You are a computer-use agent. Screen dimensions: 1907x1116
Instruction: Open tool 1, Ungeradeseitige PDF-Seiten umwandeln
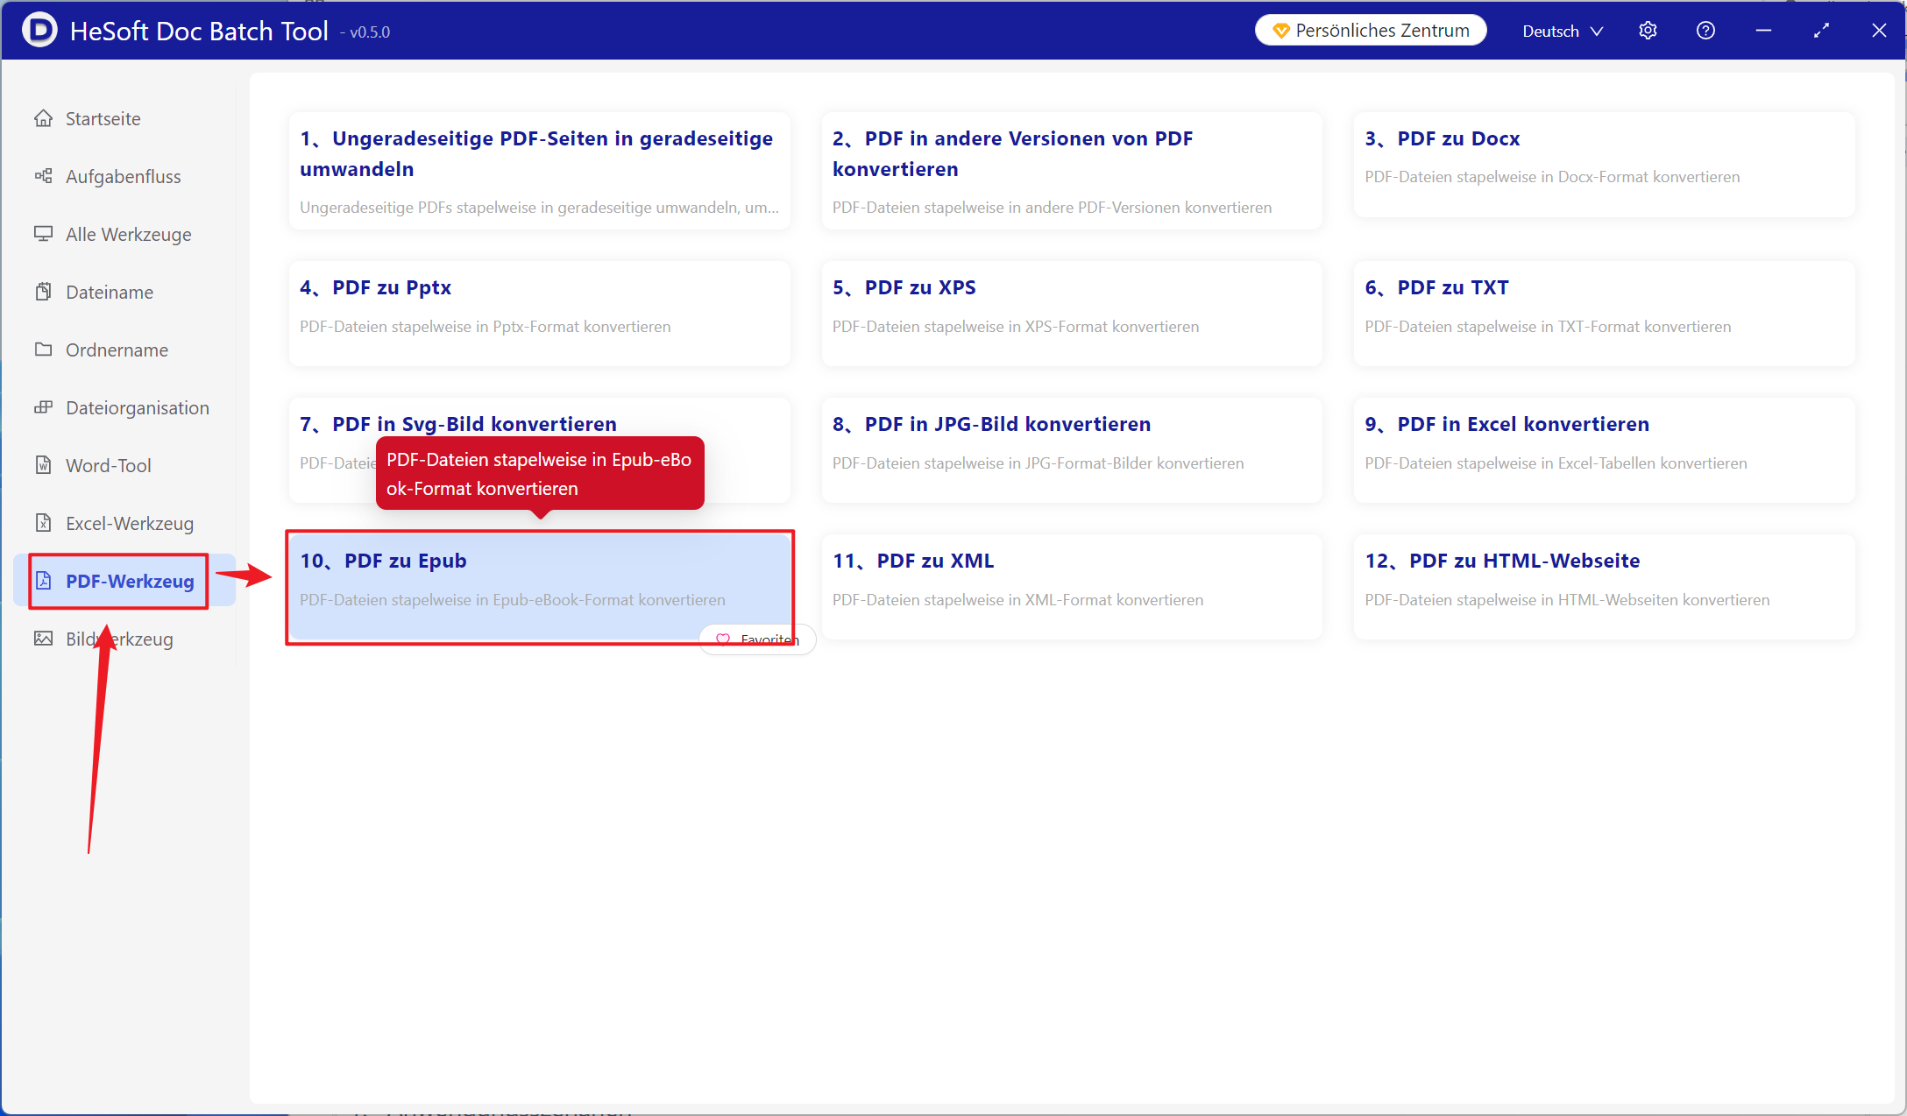(x=539, y=171)
